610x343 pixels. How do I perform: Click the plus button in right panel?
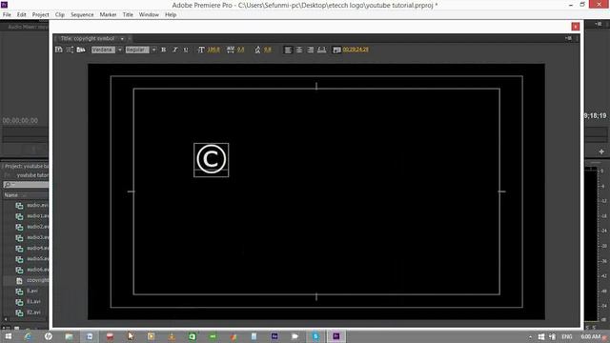point(601,151)
